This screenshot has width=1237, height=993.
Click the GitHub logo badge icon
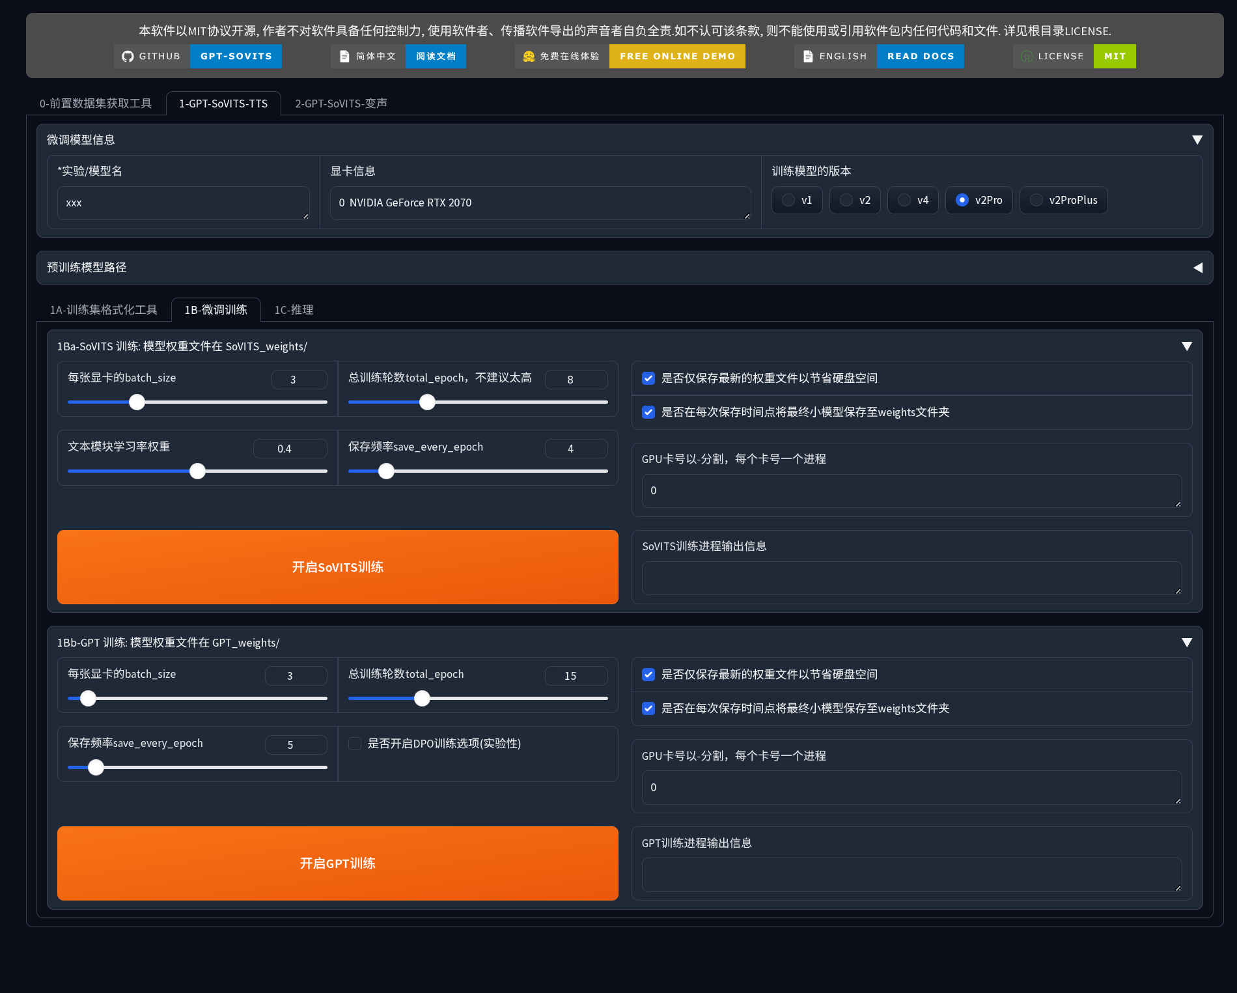pos(128,57)
